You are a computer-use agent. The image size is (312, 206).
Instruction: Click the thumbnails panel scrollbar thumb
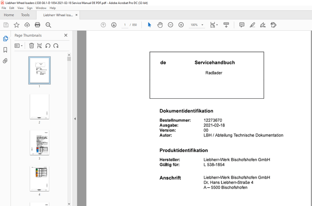tap(69, 59)
